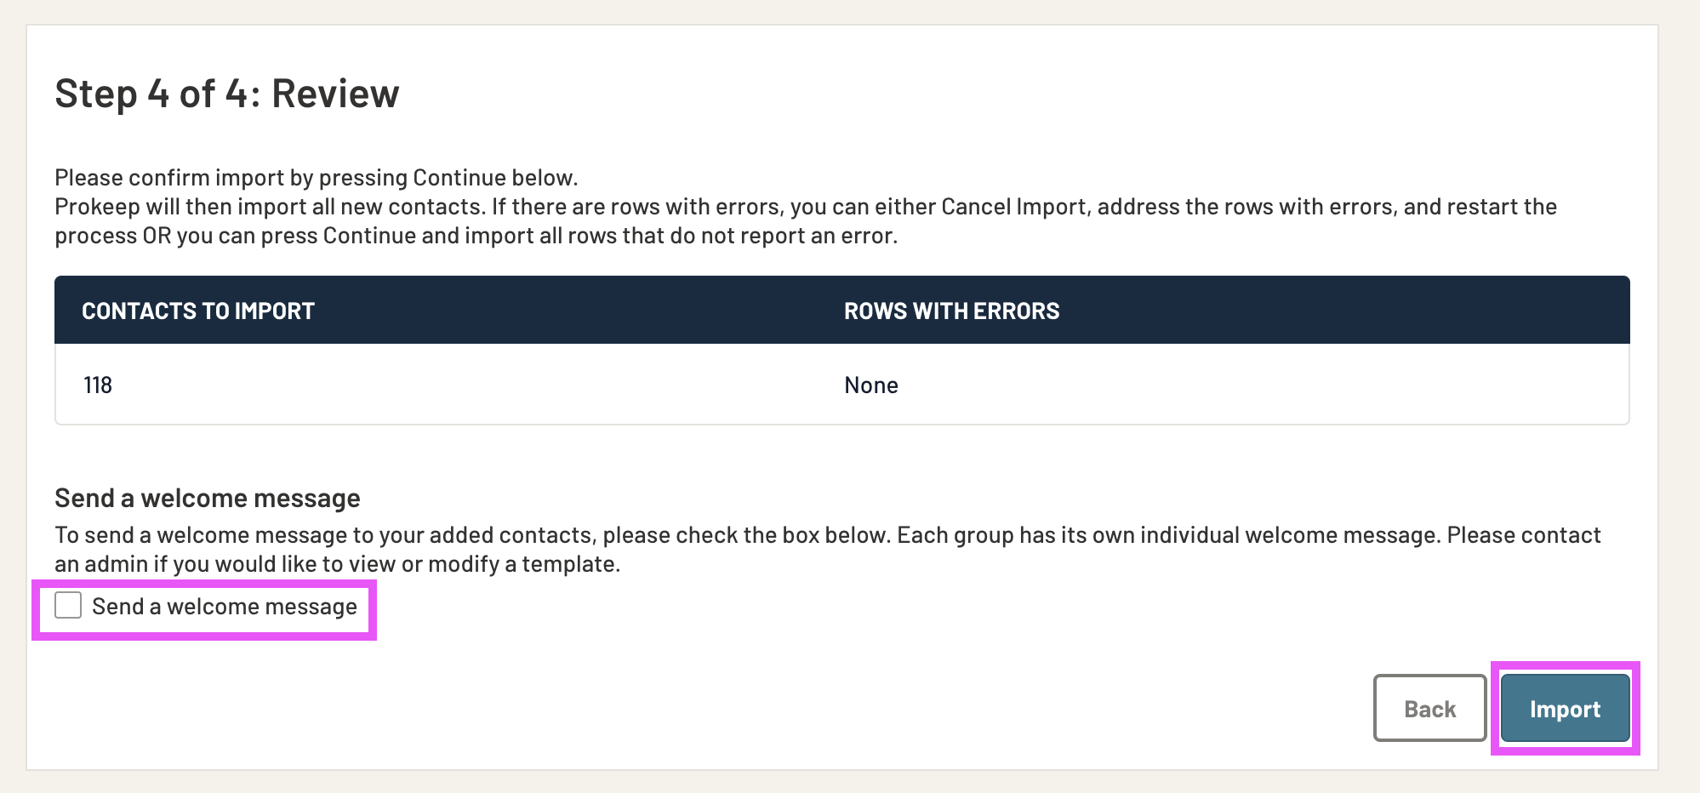Select the 118 contacts count cell
Image resolution: width=1700 pixels, height=793 pixels.
pyautogui.click(x=98, y=385)
